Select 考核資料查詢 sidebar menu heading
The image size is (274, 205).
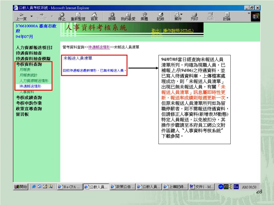pos(29,64)
